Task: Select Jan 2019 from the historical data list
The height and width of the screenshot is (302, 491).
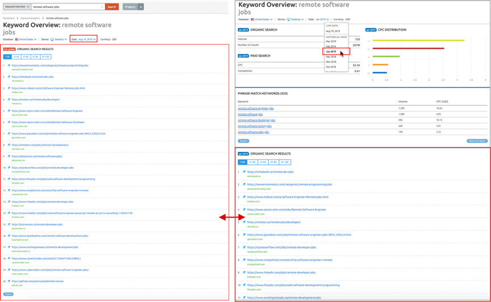Action: click(331, 52)
